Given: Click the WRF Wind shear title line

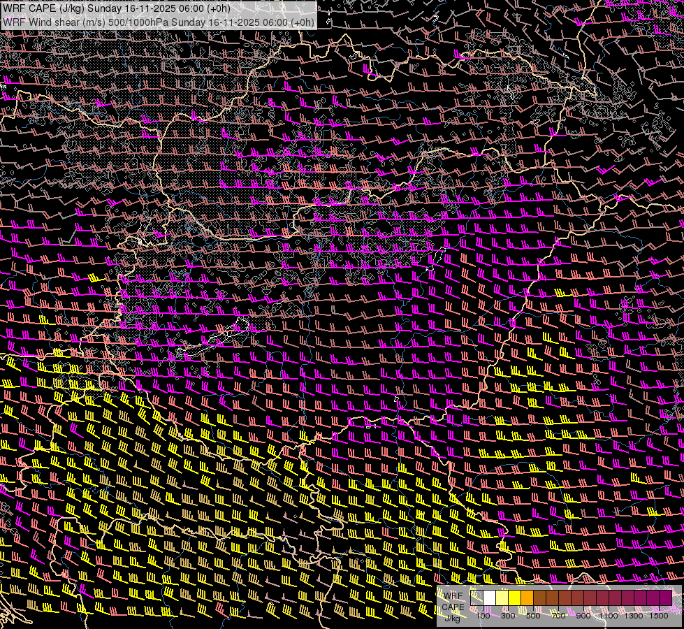Looking at the screenshot, I should coord(159,22).
